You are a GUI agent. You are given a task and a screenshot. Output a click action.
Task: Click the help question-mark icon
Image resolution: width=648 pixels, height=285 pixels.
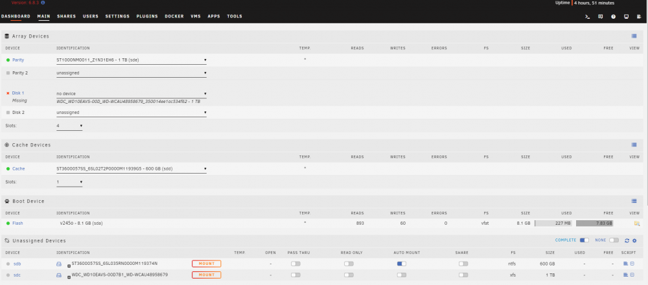pos(613,17)
